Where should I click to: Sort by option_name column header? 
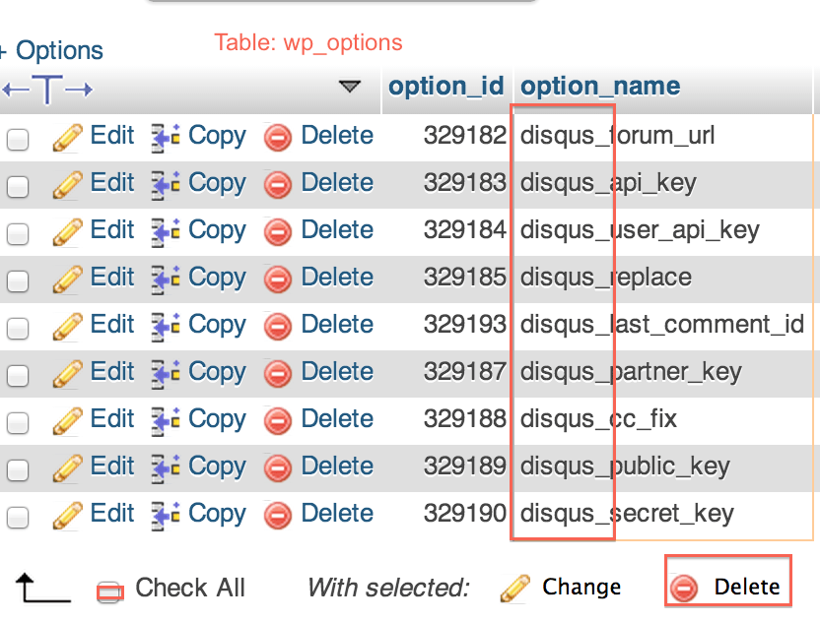pyautogui.click(x=600, y=87)
